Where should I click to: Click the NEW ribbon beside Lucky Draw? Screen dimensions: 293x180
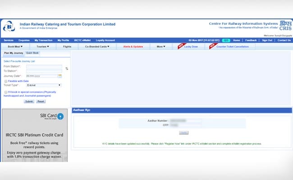coord(181,46)
